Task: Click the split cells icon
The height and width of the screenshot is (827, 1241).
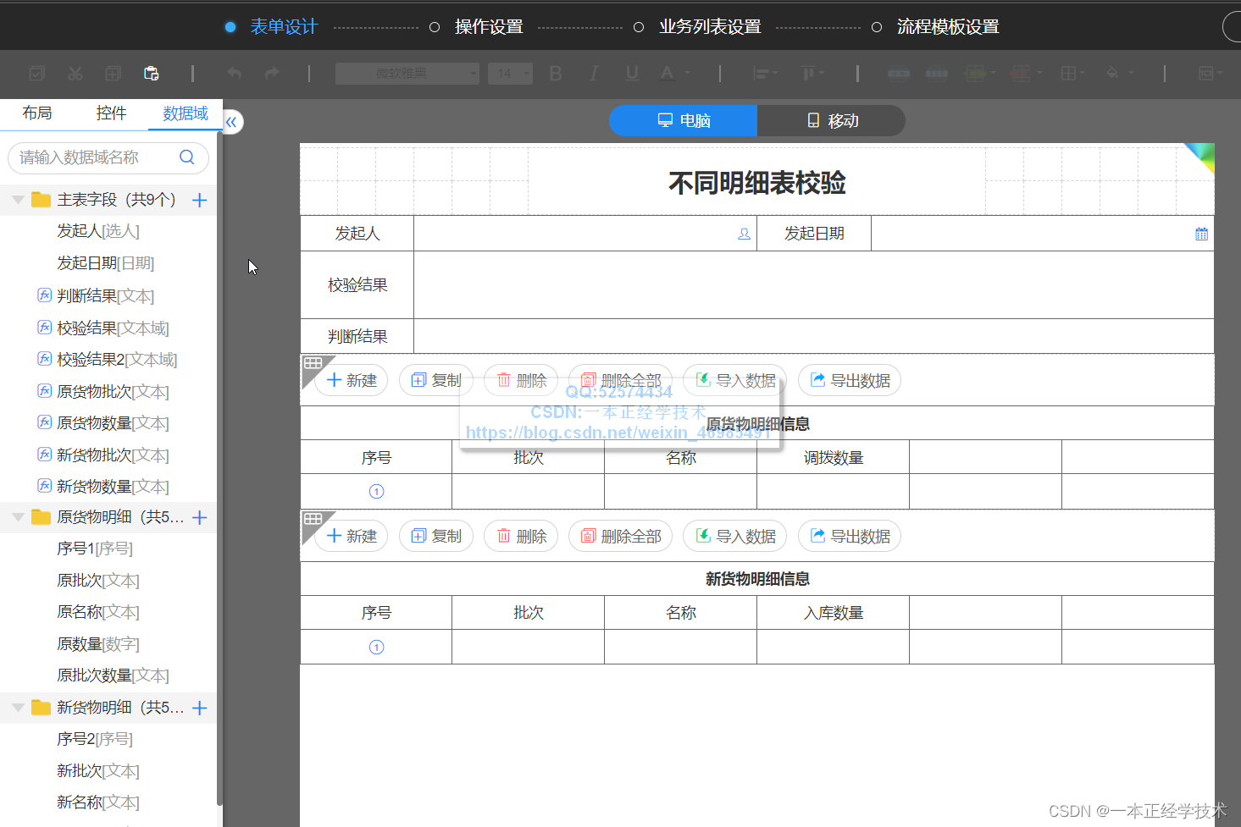Action: (937, 74)
